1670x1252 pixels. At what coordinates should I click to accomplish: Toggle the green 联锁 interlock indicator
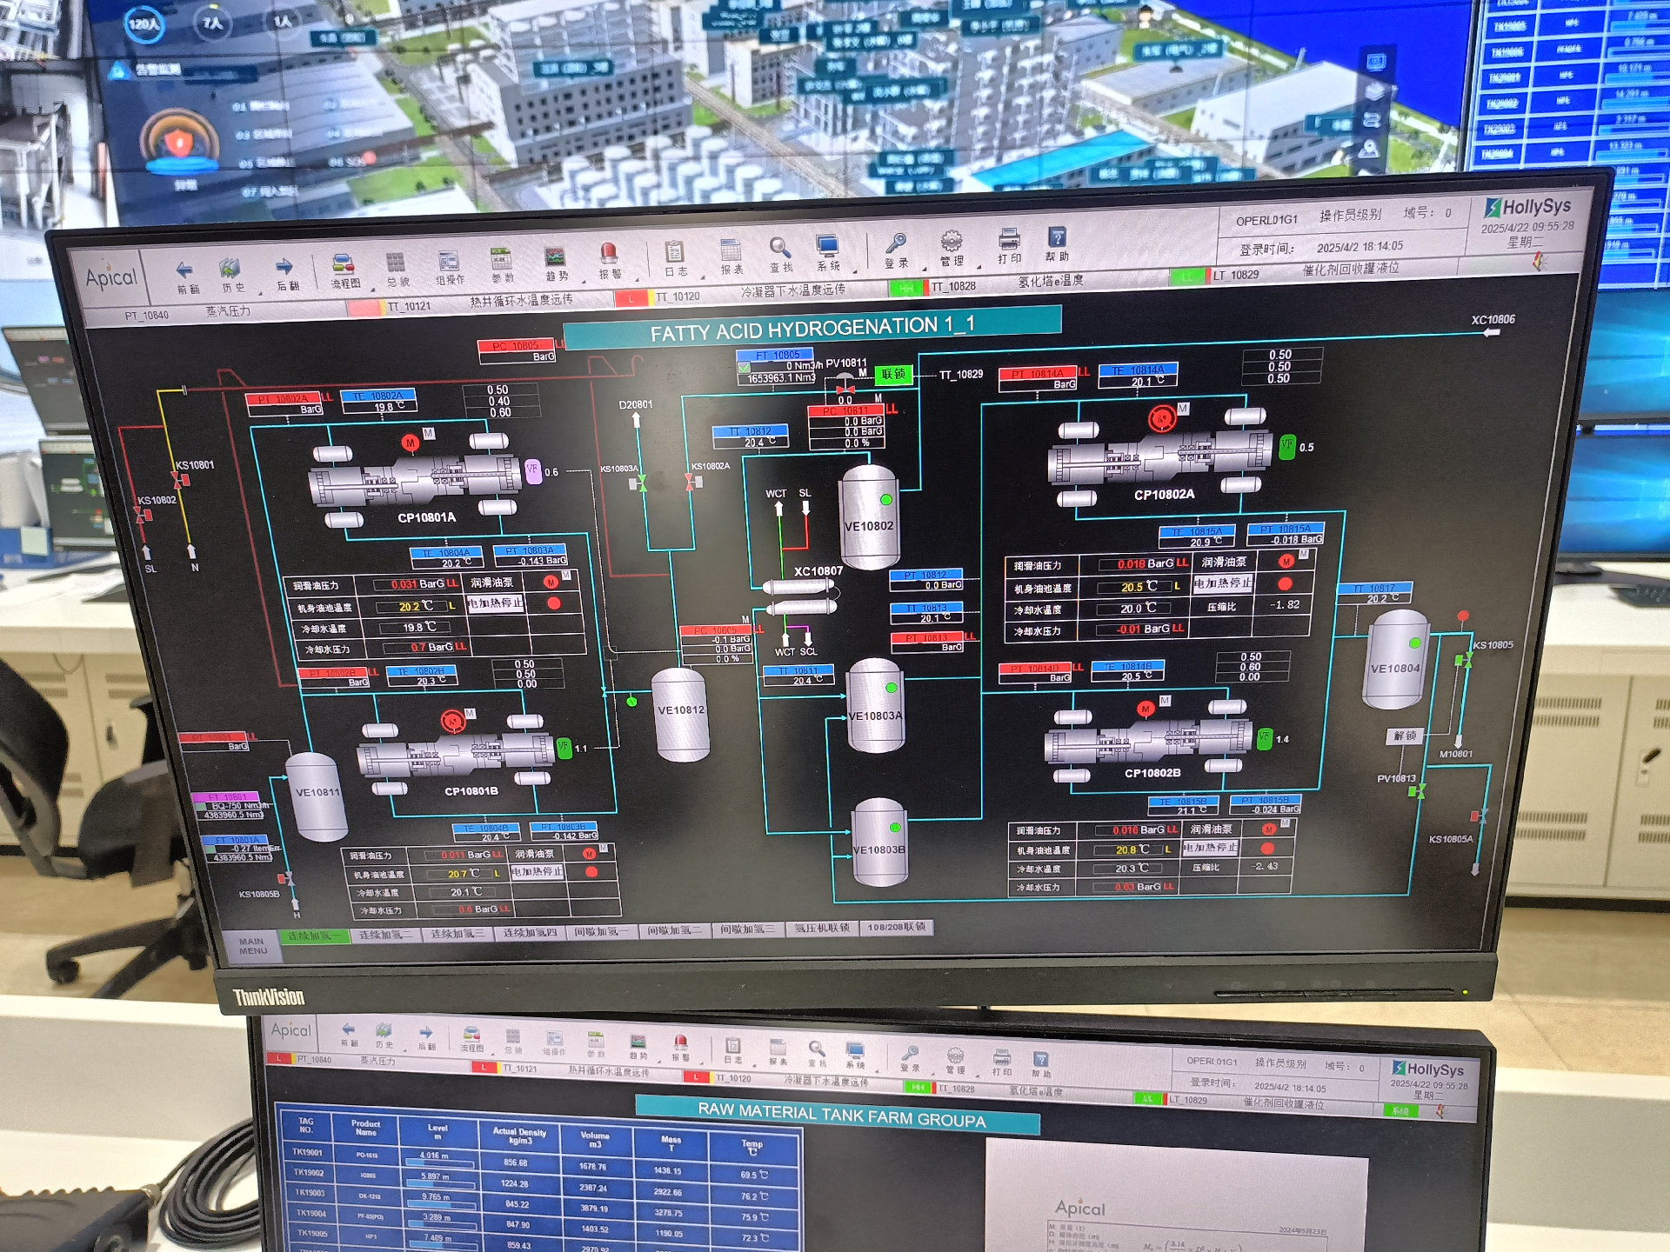(x=893, y=374)
